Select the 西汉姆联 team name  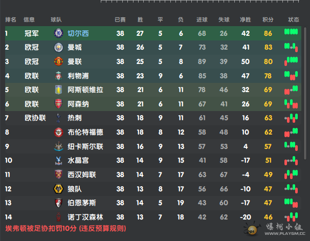(82, 174)
